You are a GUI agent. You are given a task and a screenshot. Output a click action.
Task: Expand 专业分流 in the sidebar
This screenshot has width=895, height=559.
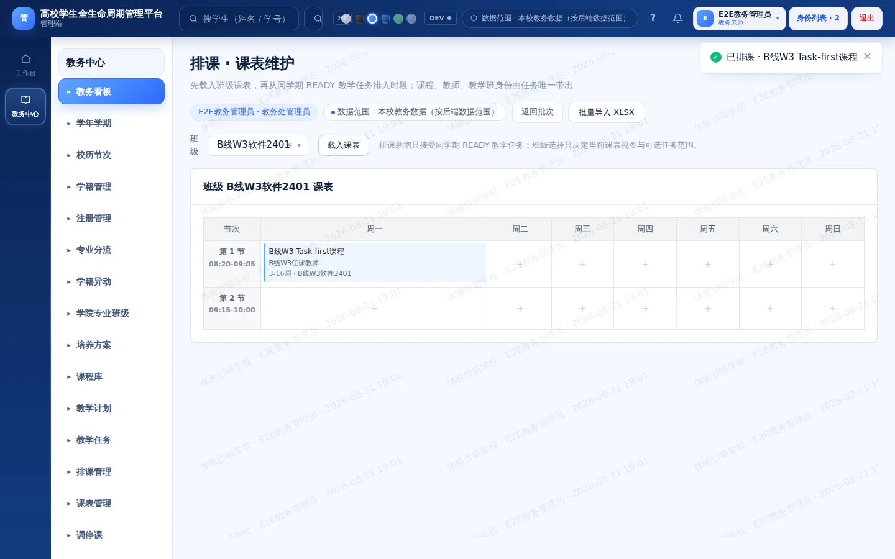pos(111,250)
